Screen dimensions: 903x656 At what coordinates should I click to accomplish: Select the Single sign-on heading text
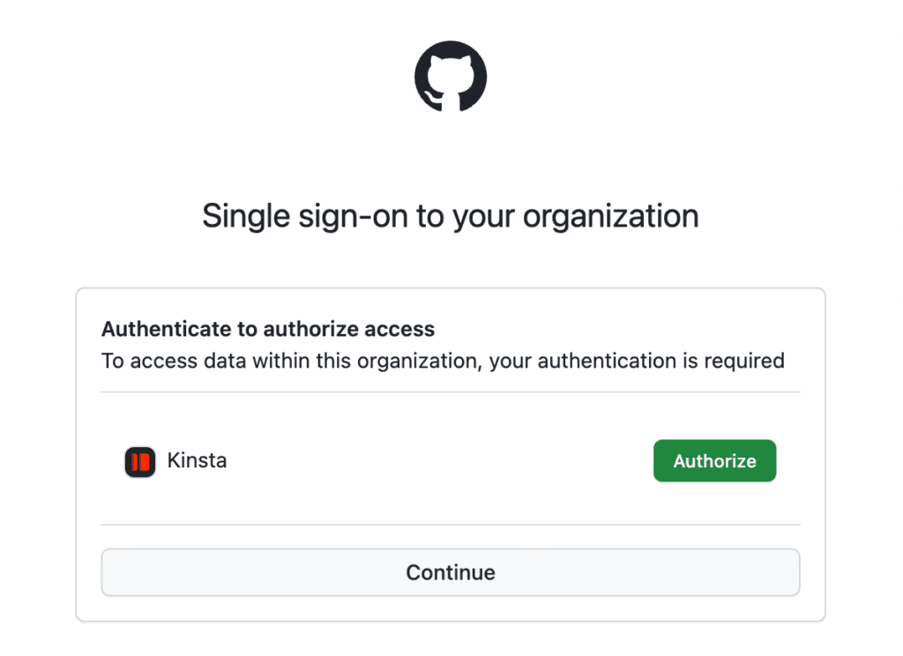(451, 215)
